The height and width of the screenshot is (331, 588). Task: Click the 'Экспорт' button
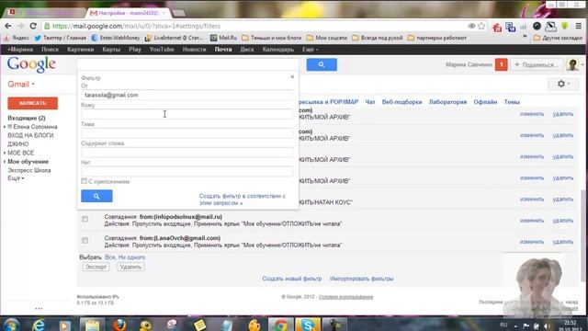[96, 267]
